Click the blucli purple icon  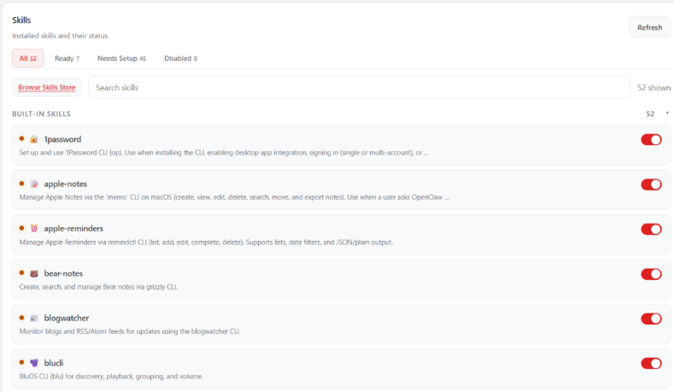click(34, 363)
